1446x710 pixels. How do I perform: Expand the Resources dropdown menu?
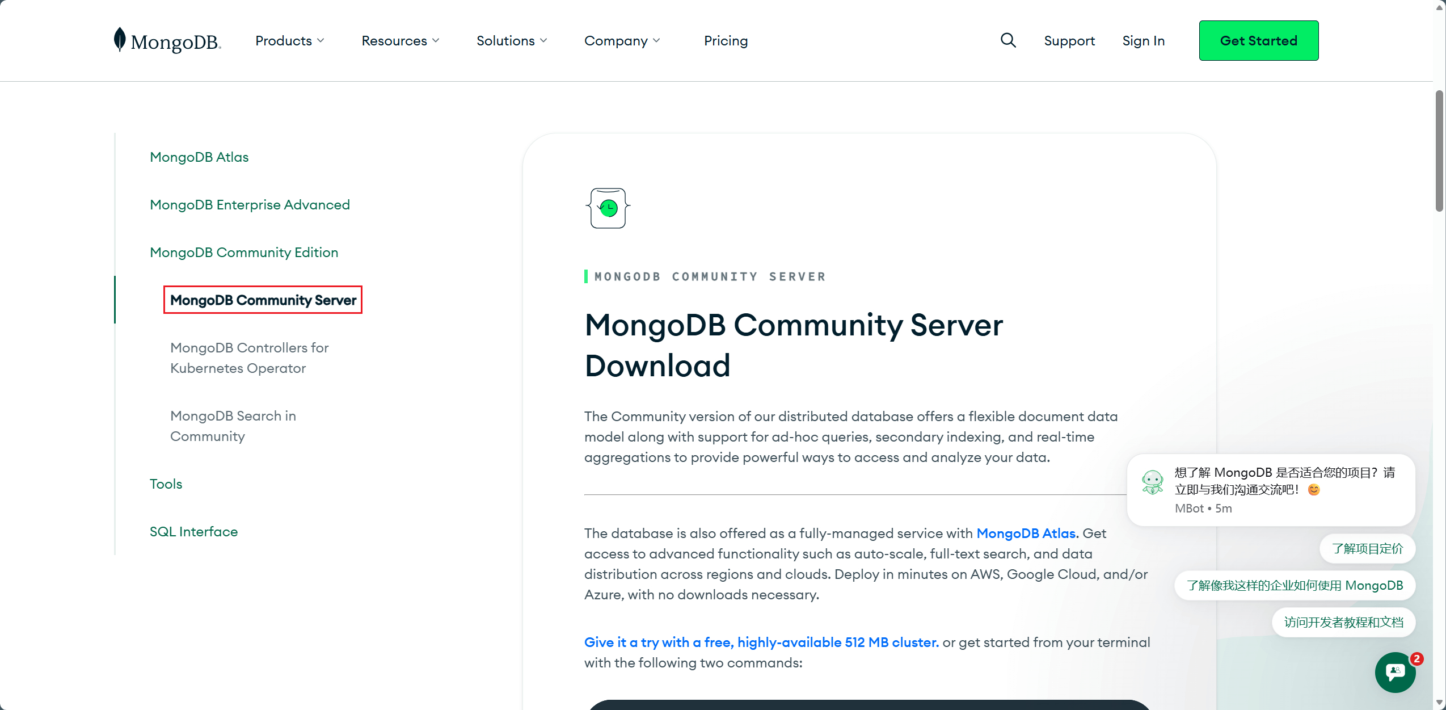pos(400,41)
